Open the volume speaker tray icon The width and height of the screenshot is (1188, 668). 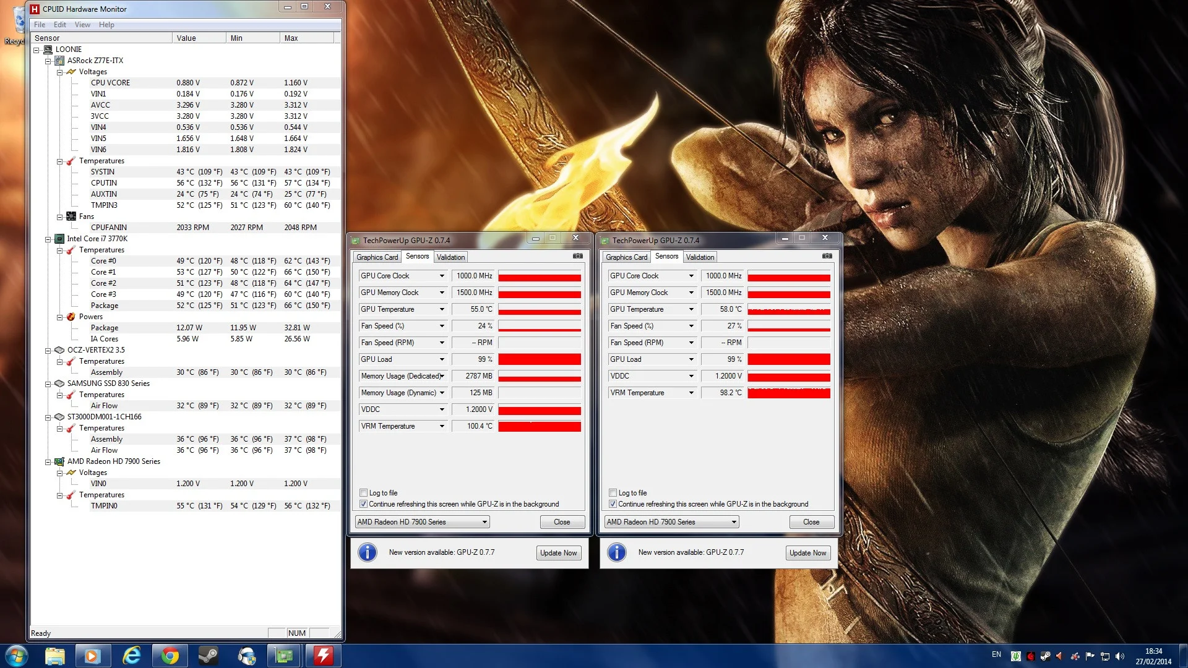[1120, 656]
